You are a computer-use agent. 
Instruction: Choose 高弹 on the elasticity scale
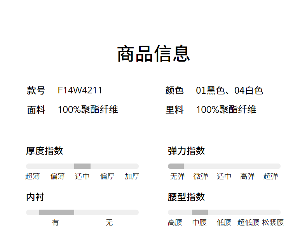tap(247, 177)
